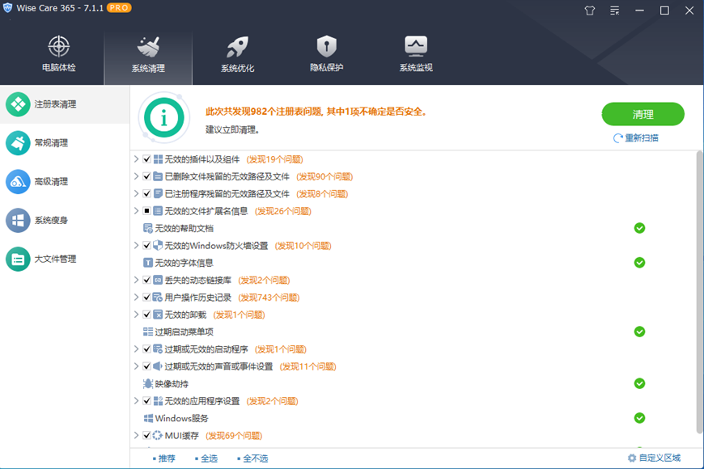
Task: Click the results list vertical scrollbar
Action: pyautogui.click(x=699, y=293)
